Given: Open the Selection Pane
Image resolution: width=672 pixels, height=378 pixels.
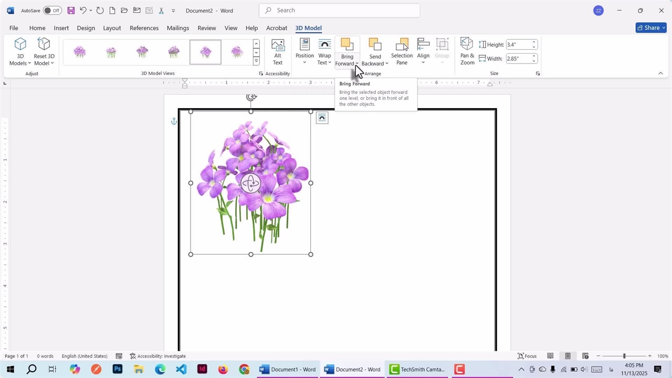Looking at the screenshot, I should point(402,51).
